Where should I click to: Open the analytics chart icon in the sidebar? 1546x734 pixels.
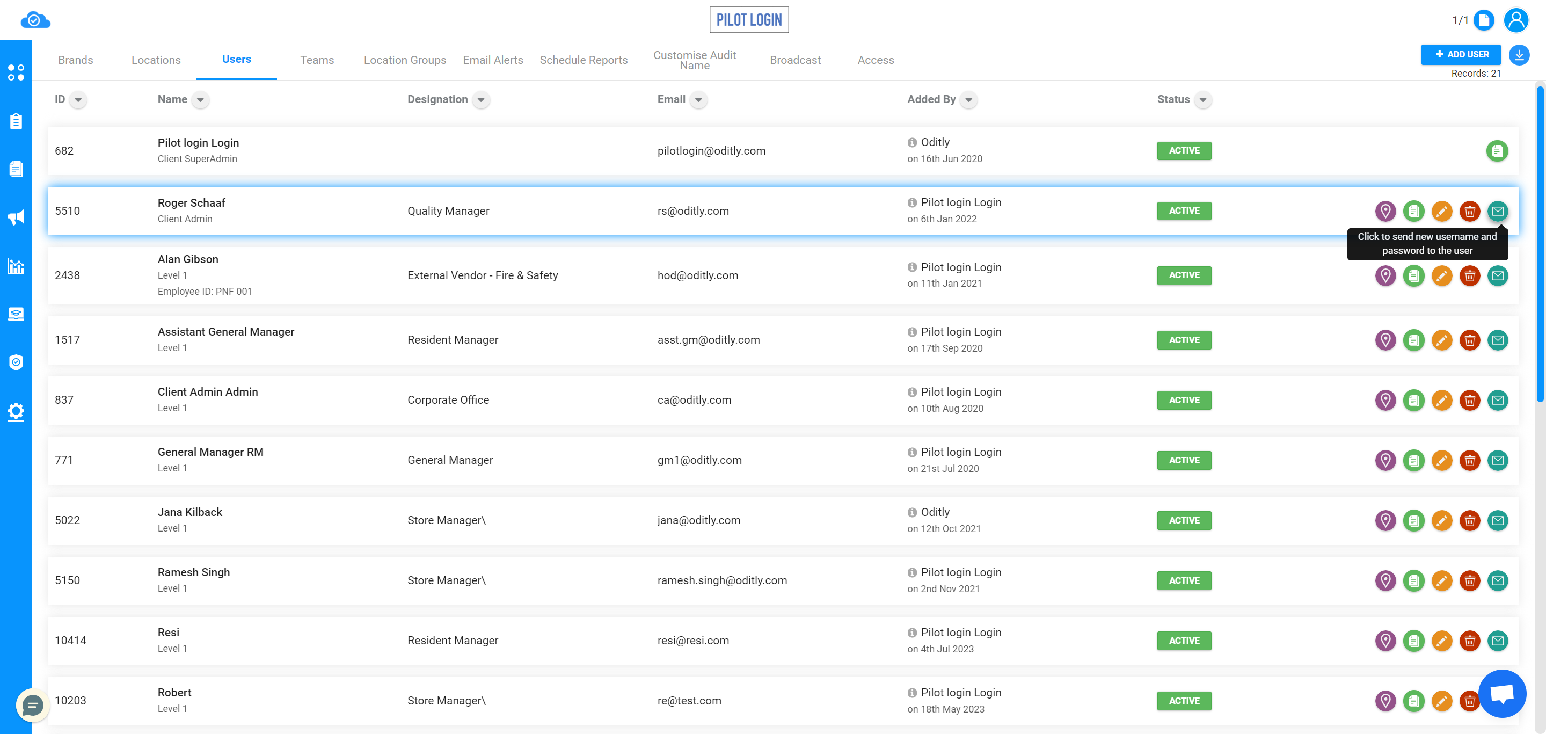coord(16,266)
